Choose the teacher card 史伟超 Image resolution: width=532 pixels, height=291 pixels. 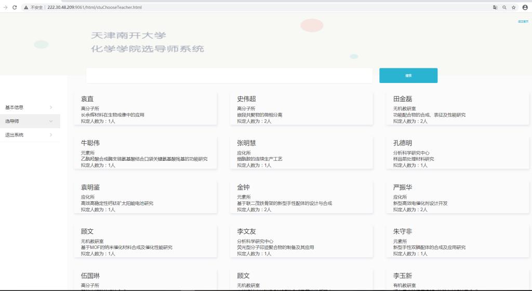[301, 109]
